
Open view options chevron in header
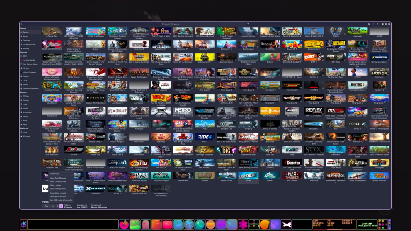click(x=373, y=24)
